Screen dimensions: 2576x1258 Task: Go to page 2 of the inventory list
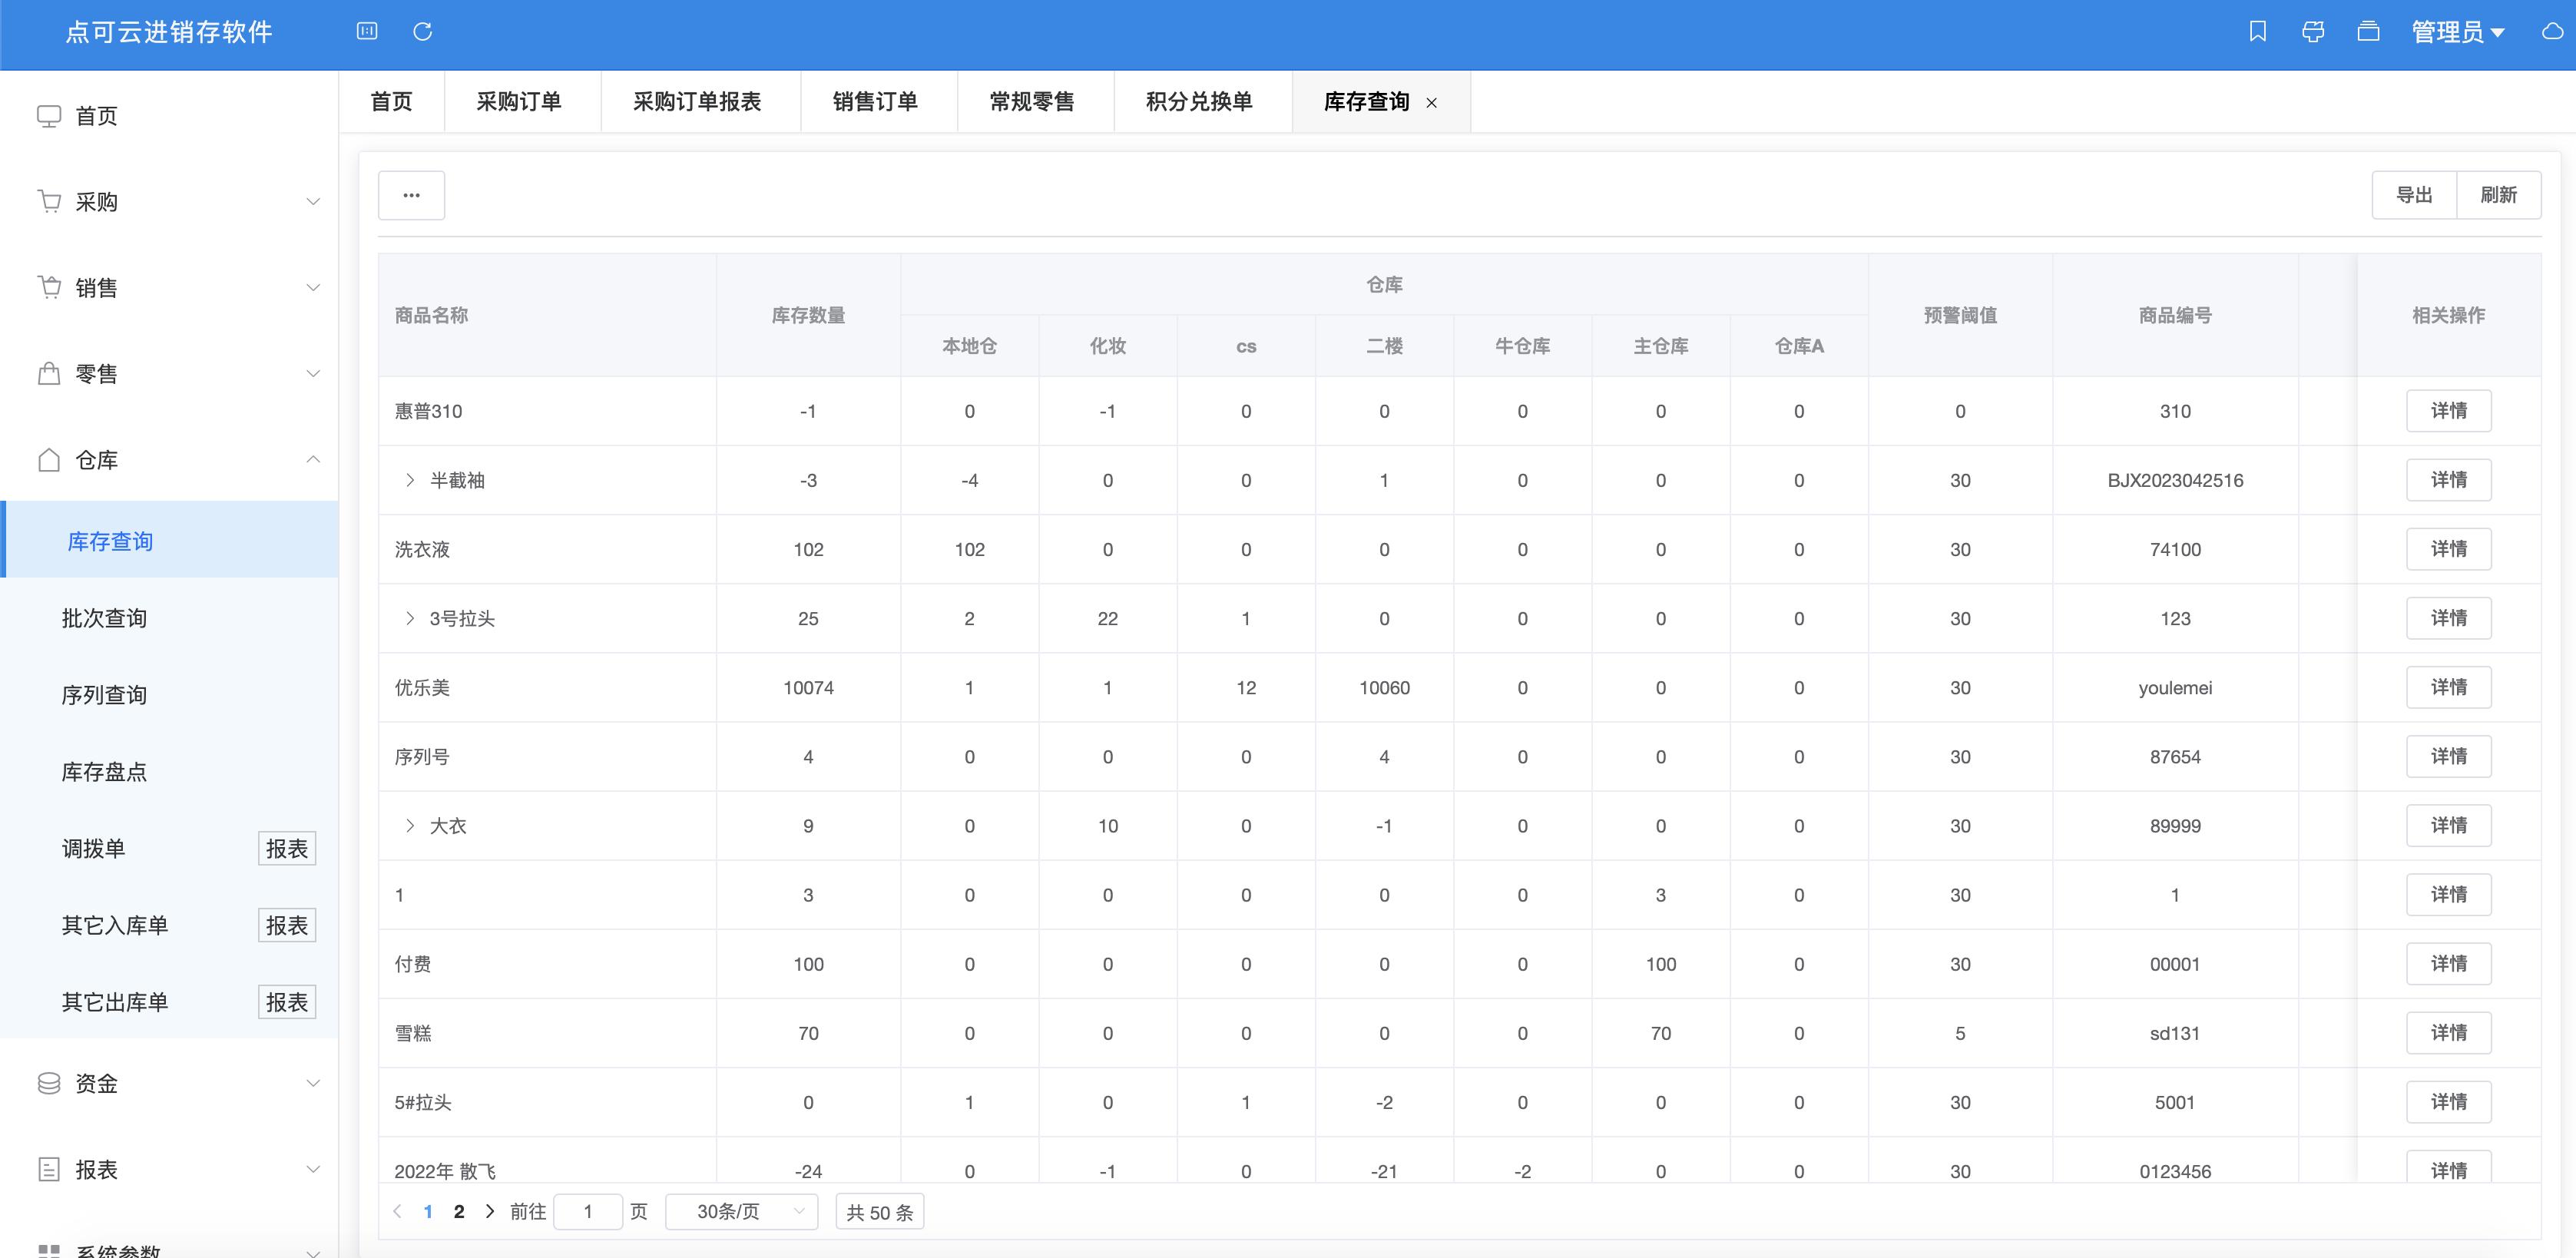click(459, 1211)
